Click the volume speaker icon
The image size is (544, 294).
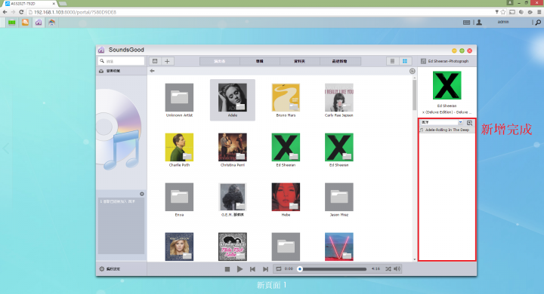tap(397, 268)
